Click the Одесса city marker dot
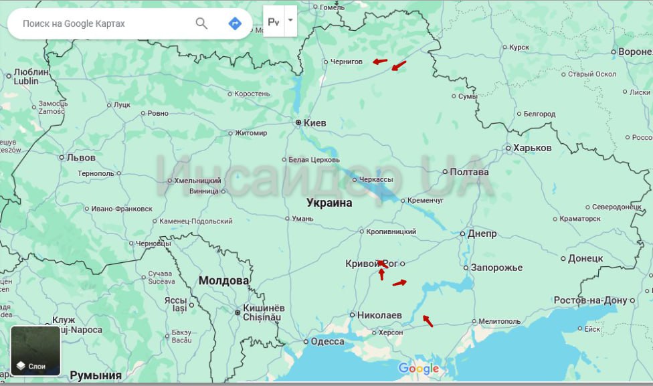This screenshot has height=386, width=653. [x=306, y=342]
